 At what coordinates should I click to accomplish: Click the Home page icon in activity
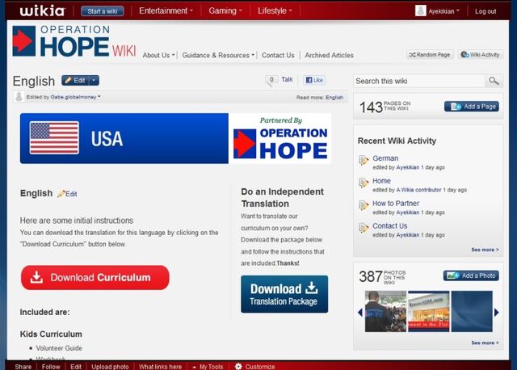(x=364, y=183)
